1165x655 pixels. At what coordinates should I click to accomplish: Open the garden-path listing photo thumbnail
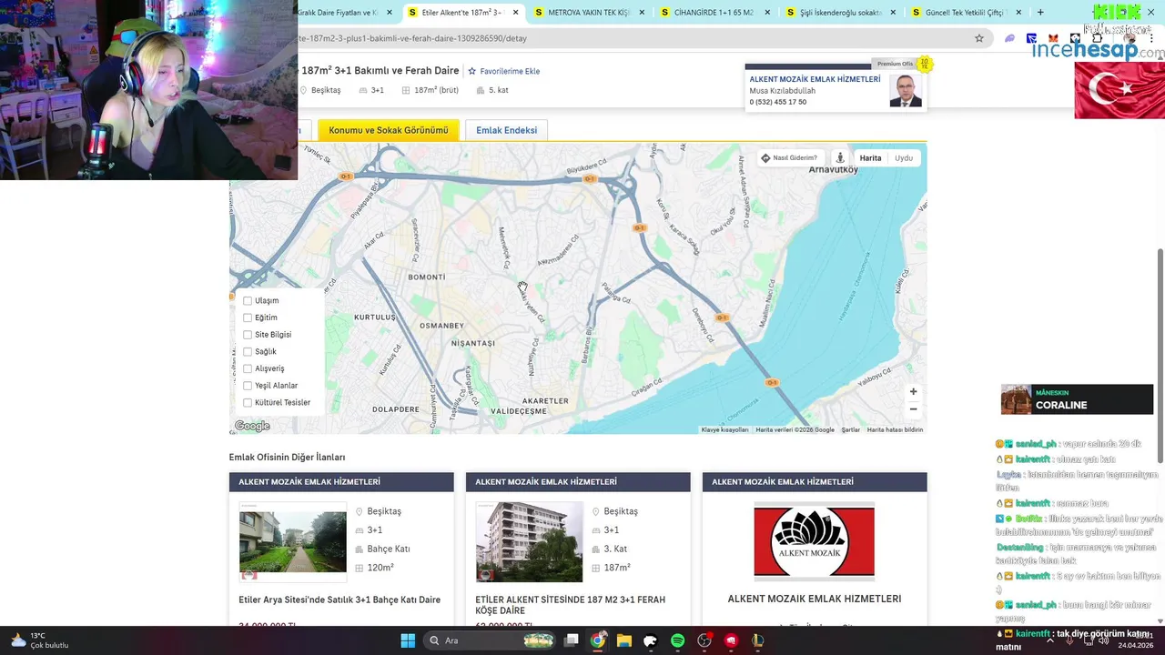292,542
